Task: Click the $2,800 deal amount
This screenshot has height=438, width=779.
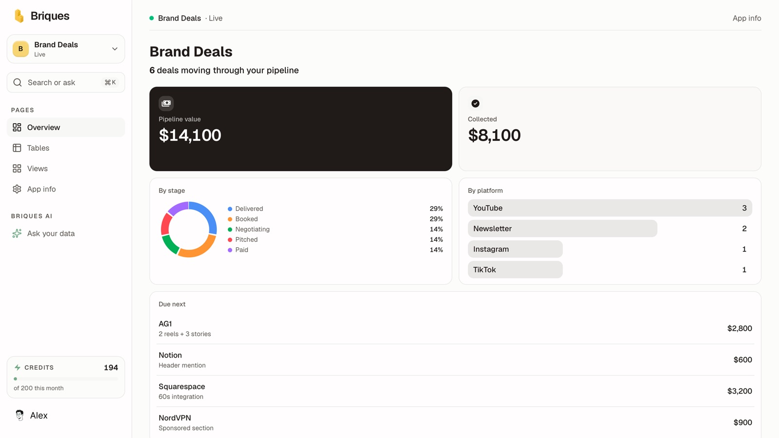Action: point(740,328)
